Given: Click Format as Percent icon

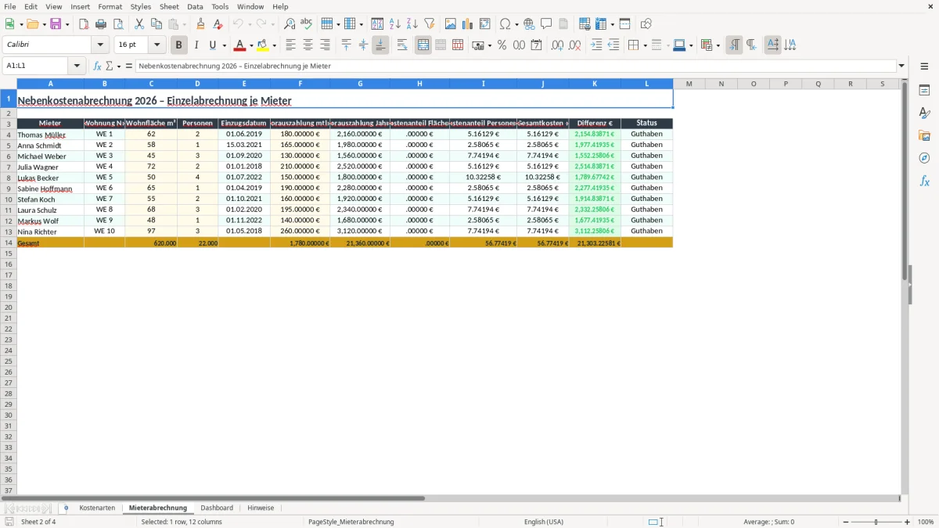Looking at the screenshot, I should pyautogui.click(x=502, y=45).
